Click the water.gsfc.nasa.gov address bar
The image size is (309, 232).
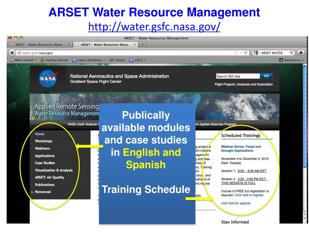126,53
